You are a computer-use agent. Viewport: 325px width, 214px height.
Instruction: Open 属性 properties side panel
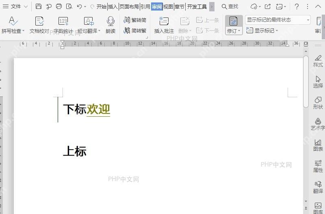(x=318, y=167)
